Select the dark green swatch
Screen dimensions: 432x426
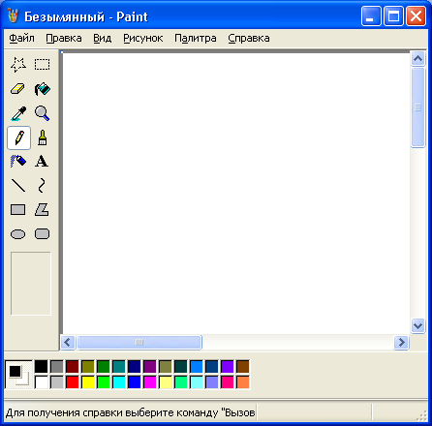tap(104, 367)
